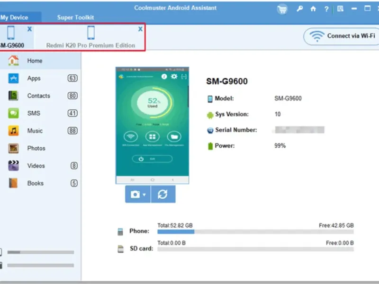Click the gear icon in phone preview

[x=174, y=77]
